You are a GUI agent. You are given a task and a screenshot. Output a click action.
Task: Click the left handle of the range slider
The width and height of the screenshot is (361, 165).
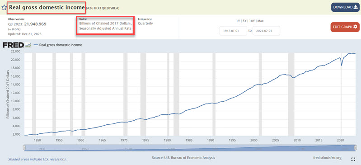(x=24, y=148)
